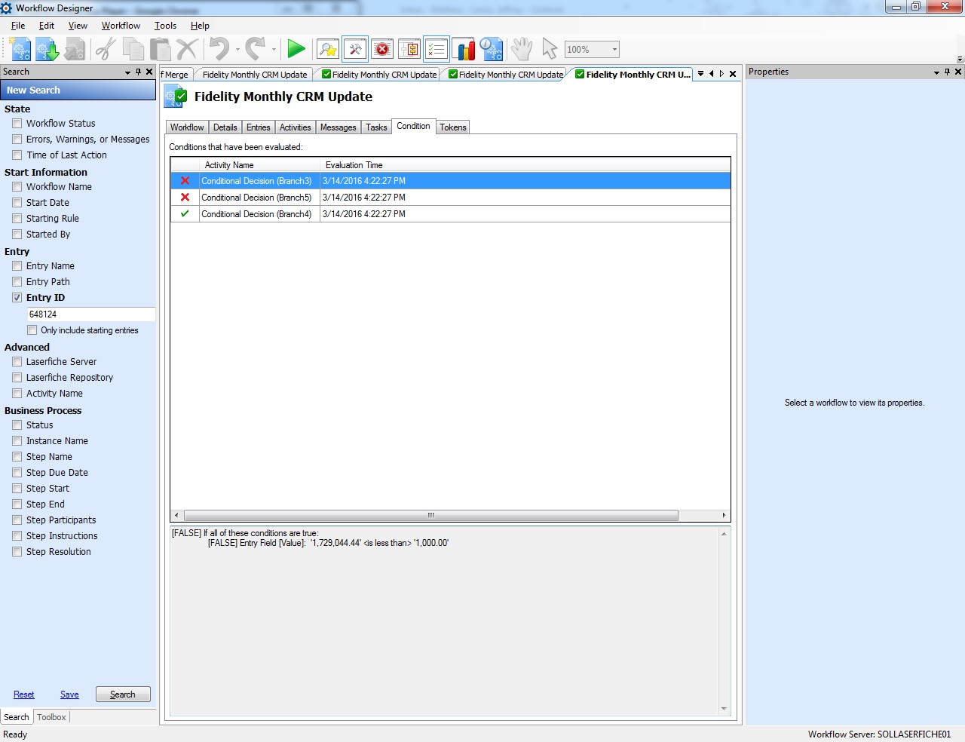Close the Search pane
Screen dimensions: 965x742
point(149,72)
